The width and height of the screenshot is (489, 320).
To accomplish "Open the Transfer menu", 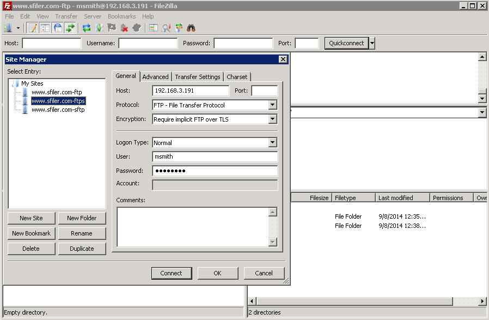I will tap(66, 16).
